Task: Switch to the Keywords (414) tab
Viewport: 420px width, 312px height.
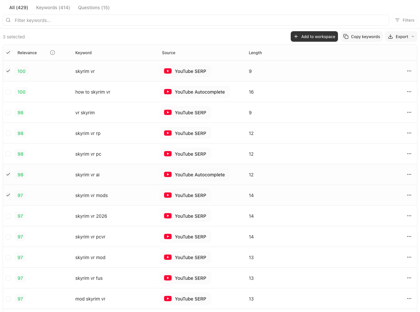Action: (53, 8)
